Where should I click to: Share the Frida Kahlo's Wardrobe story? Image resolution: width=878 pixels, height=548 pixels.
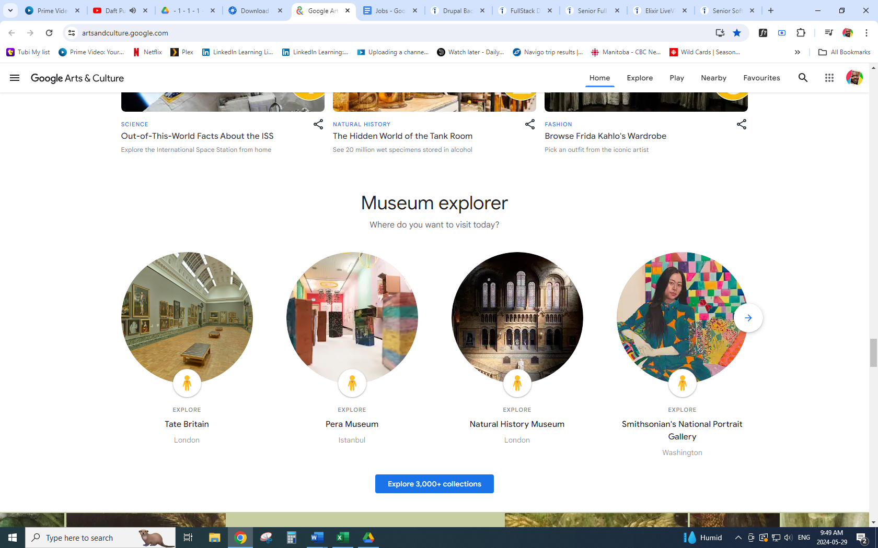741,124
